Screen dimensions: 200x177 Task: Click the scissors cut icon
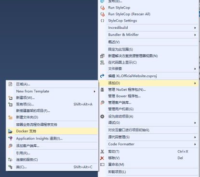pos(102,152)
